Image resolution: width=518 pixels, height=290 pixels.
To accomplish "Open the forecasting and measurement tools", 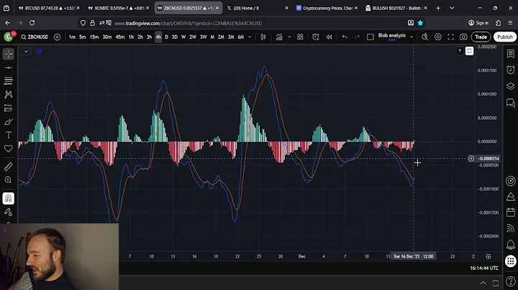I will [x=9, y=108].
